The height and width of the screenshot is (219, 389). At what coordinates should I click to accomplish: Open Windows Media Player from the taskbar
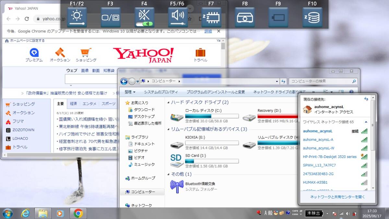(60, 213)
